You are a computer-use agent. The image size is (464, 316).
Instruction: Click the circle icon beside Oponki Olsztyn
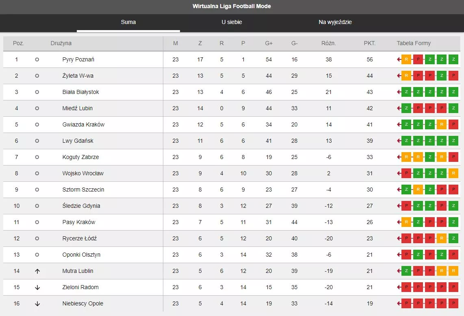37,255
